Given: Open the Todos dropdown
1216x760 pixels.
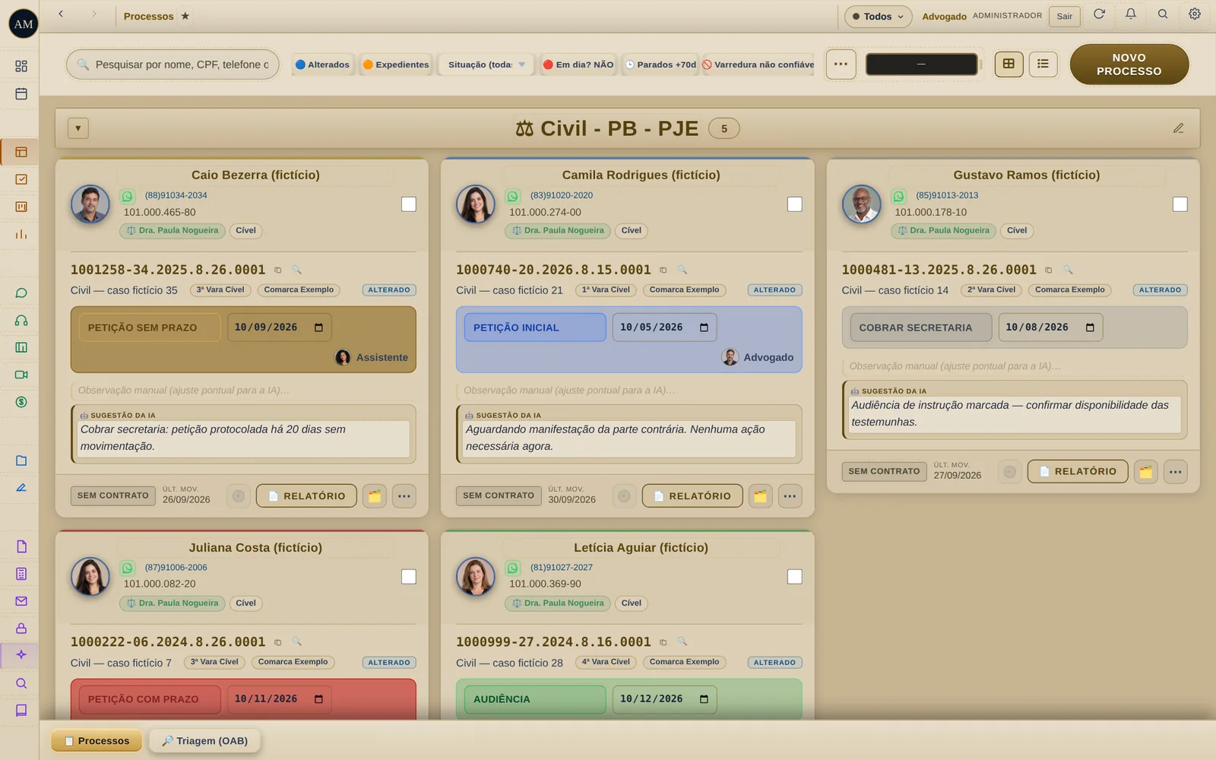Looking at the screenshot, I should pos(878,16).
